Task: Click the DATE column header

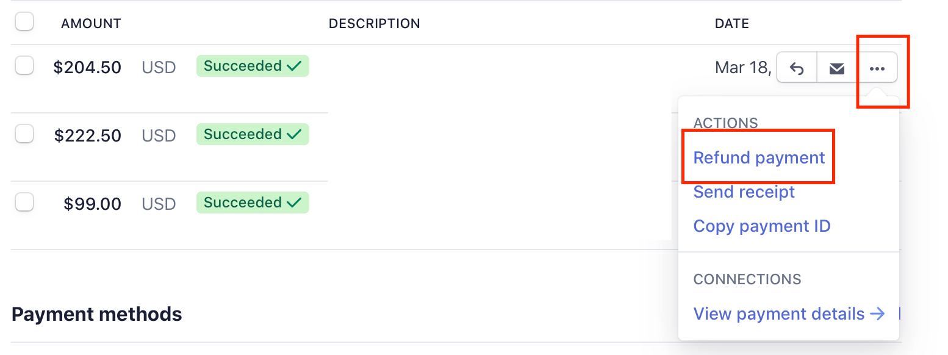Action: tap(731, 24)
